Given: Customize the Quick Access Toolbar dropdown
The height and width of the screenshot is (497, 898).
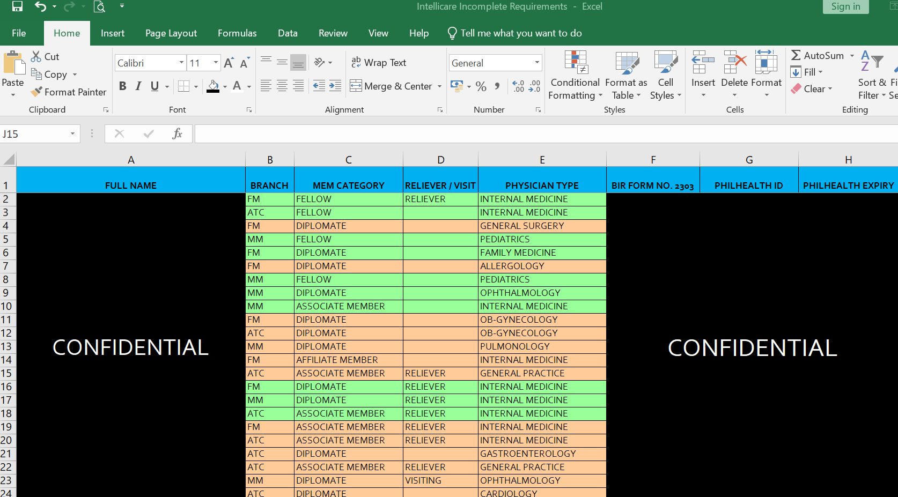Looking at the screenshot, I should pos(122,6).
